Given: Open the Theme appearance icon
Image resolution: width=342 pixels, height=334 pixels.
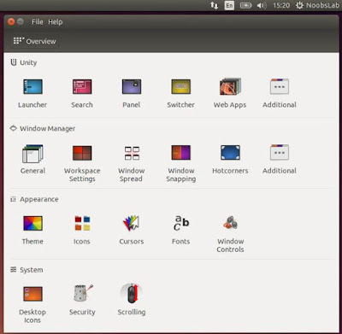Looking at the screenshot, I should pyautogui.click(x=32, y=224).
